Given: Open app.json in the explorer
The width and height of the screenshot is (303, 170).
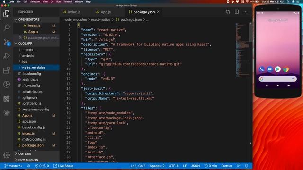Looking at the screenshot, I should 36,121.
